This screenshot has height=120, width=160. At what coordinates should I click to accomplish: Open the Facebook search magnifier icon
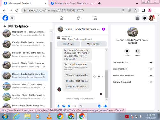point(12,18)
